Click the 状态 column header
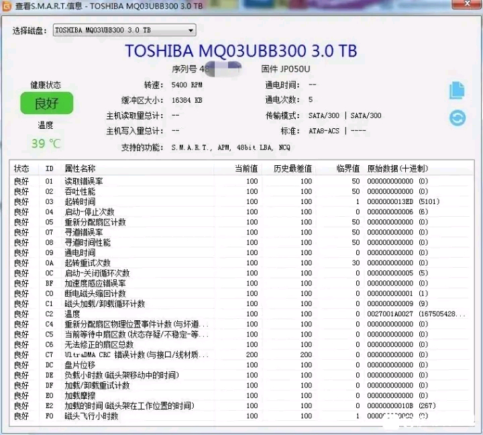 click(x=21, y=168)
